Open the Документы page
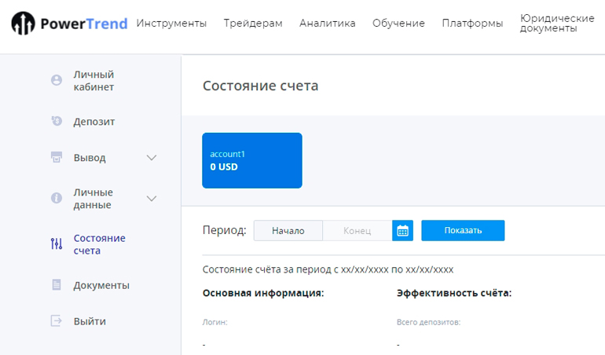The width and height of the screenshot is (605, 355). (x=101, y=285)
